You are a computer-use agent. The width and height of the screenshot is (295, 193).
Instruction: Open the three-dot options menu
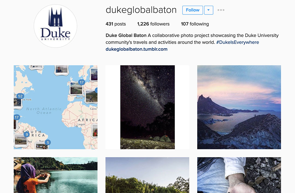click(221, 10)
